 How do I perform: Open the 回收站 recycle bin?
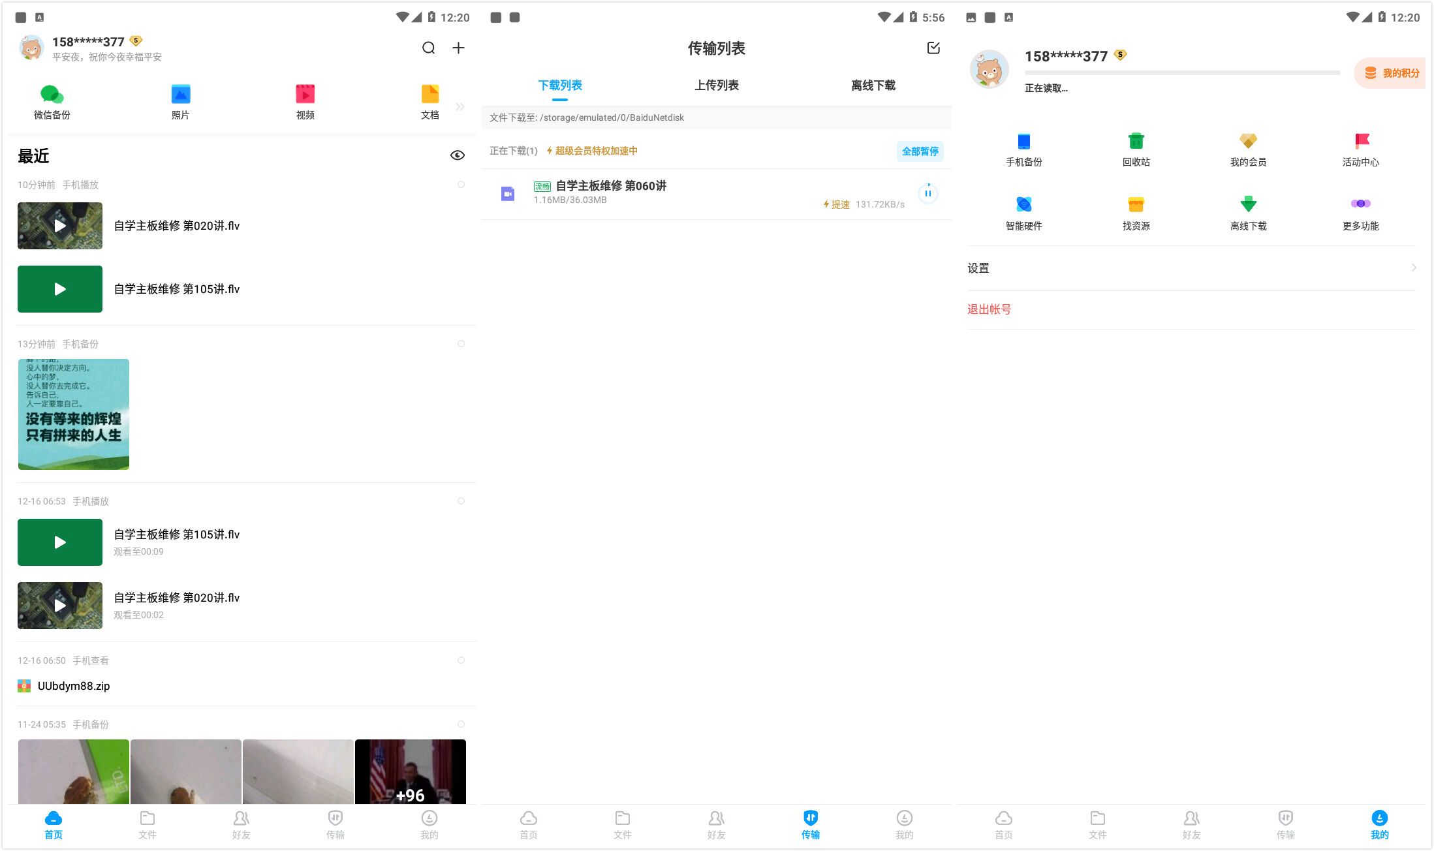(x=1136, y=149)
